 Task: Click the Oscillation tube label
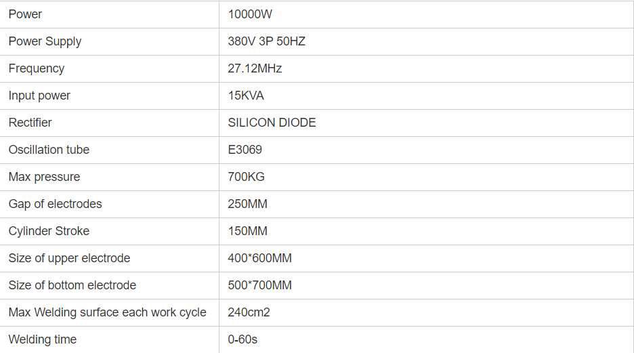49,150
